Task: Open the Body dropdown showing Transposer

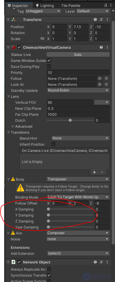Action: [78, 179]
